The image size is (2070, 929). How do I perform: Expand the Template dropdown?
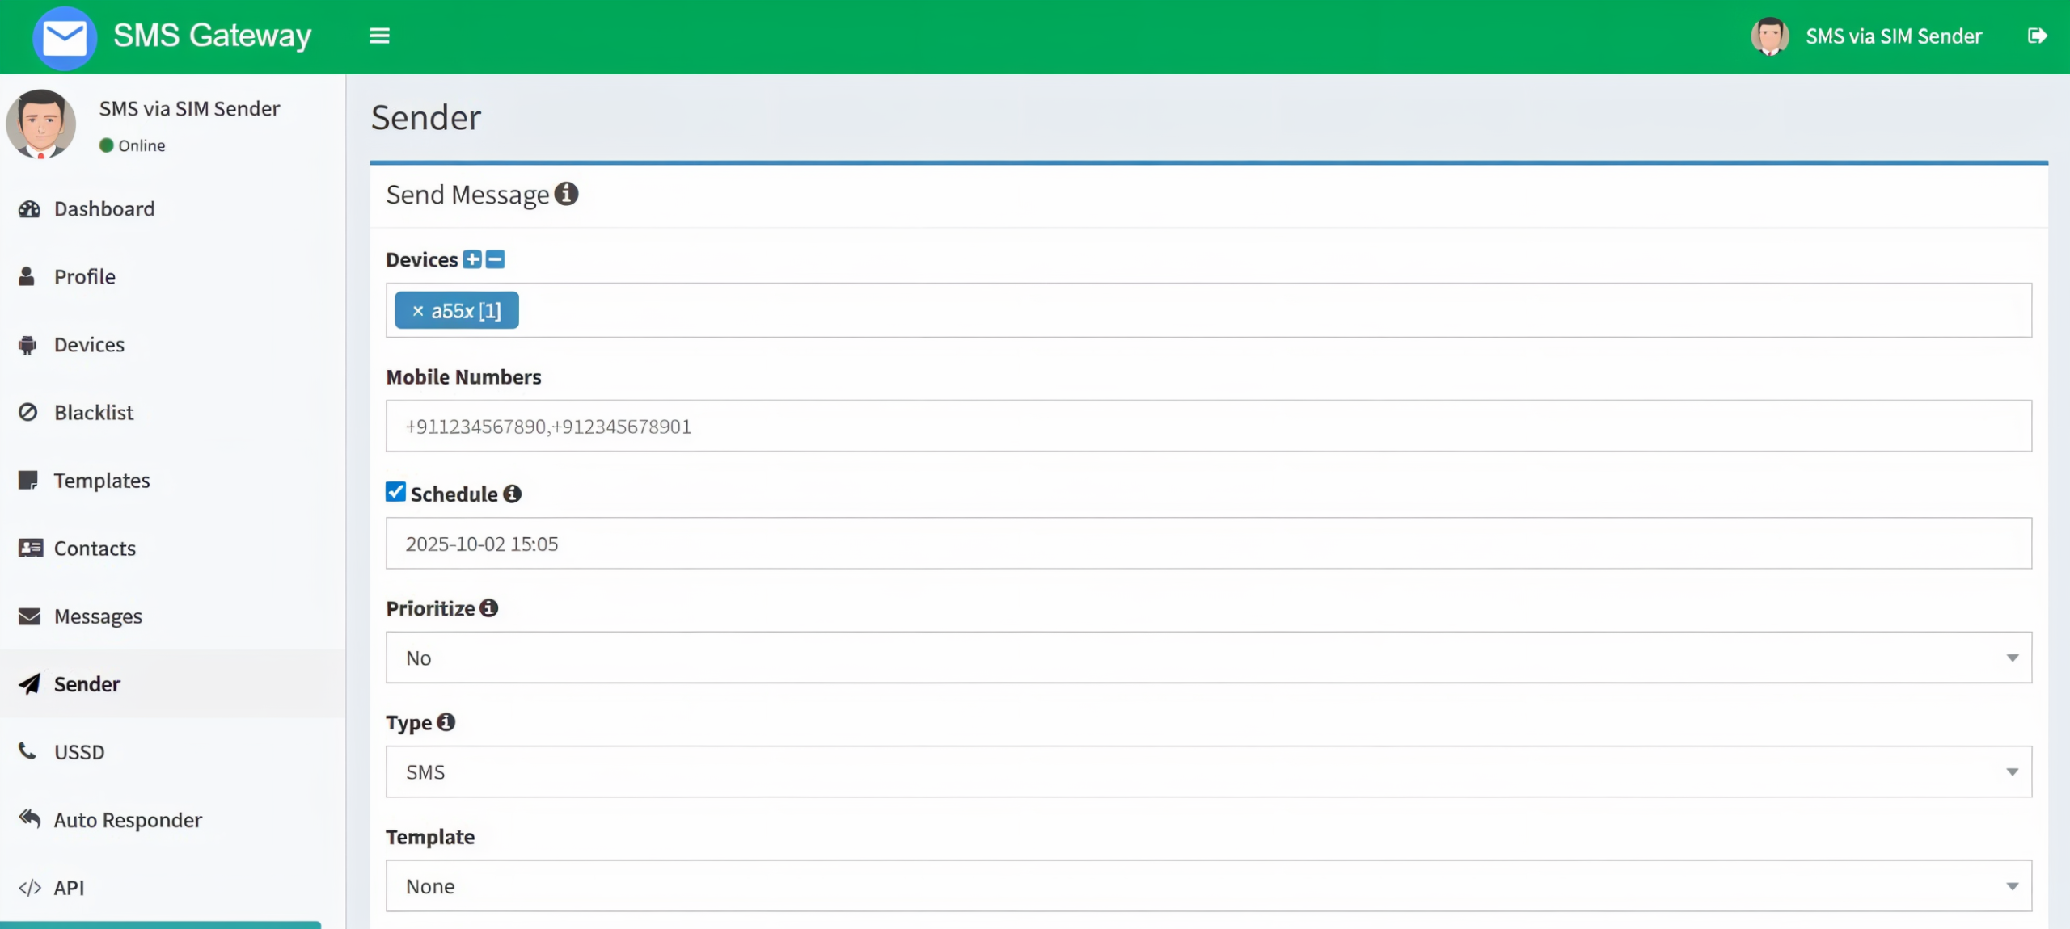click(1208, 886)
